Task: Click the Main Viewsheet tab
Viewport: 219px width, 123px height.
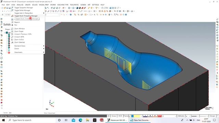Action: (50, 113)
